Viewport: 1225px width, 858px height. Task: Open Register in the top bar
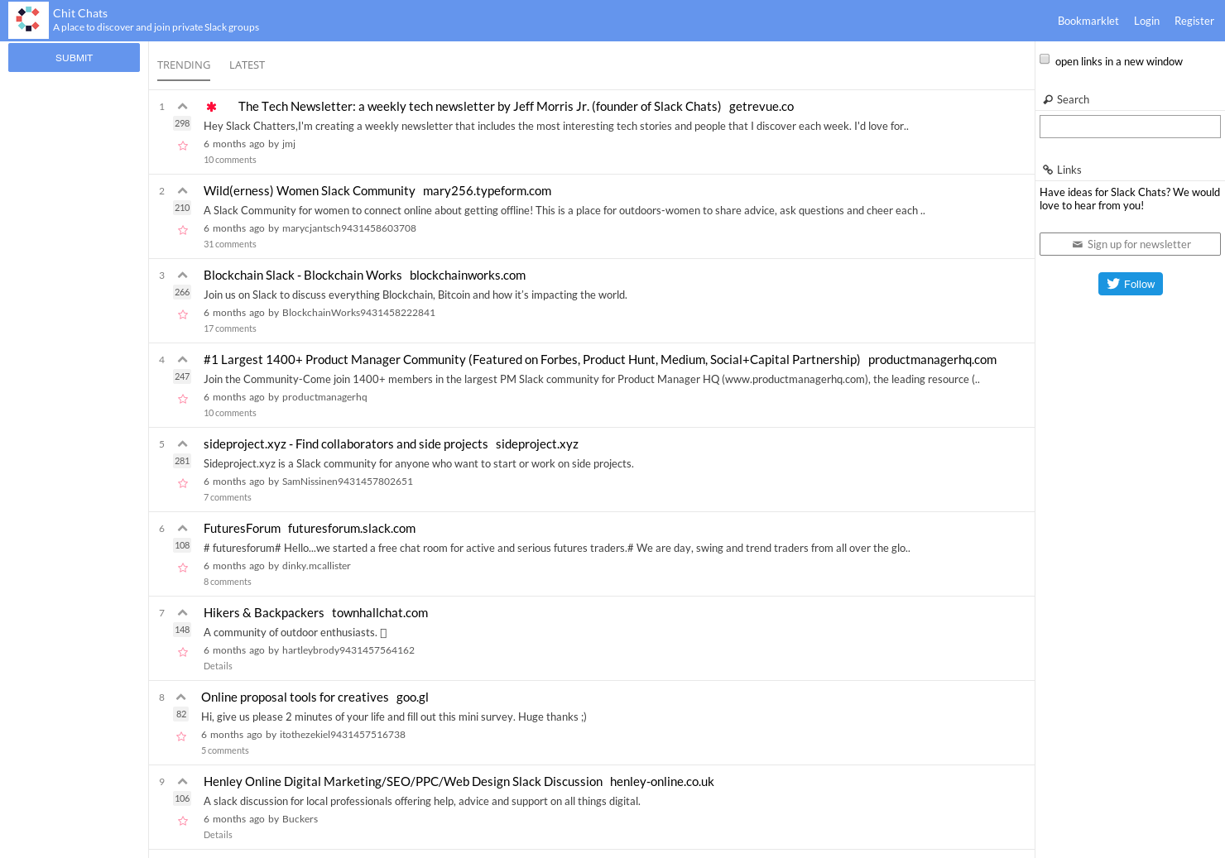coord(1194,21)
